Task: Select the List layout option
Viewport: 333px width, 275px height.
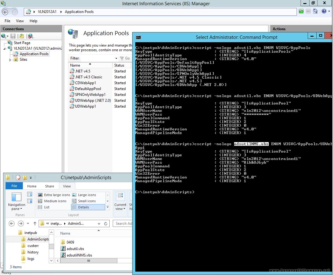Action: (x=44, y=207)
